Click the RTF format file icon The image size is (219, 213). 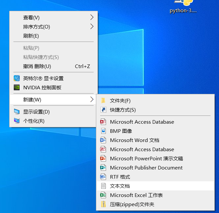[x=103, y=177]
